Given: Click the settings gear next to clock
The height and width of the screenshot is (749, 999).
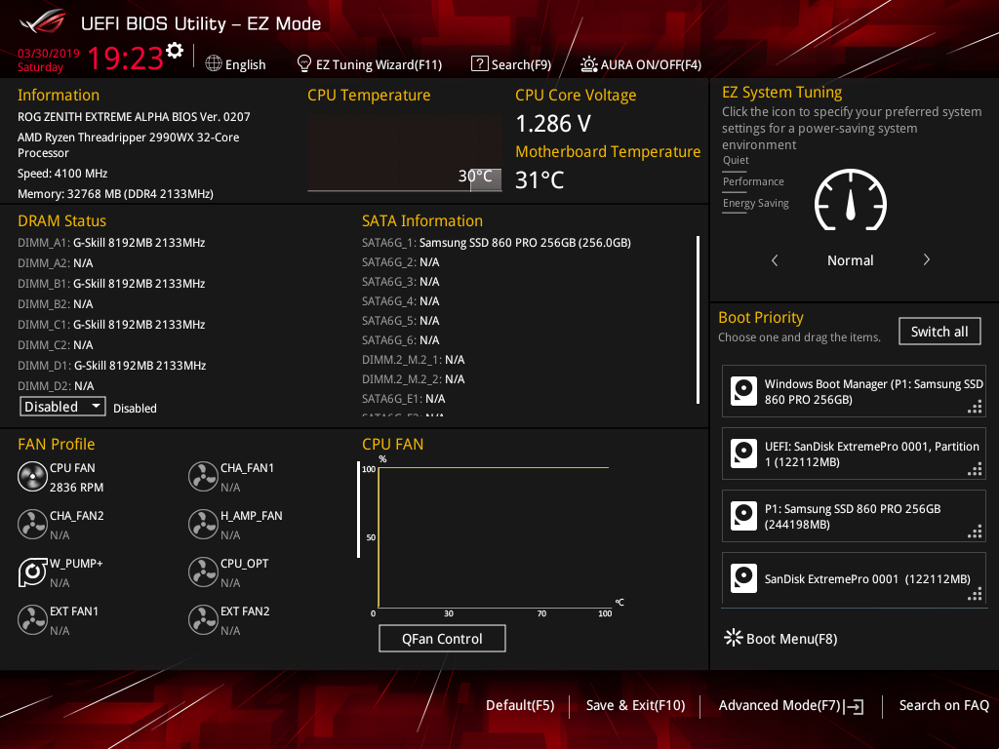Looking at the screenshot, I should pos(175,51).
